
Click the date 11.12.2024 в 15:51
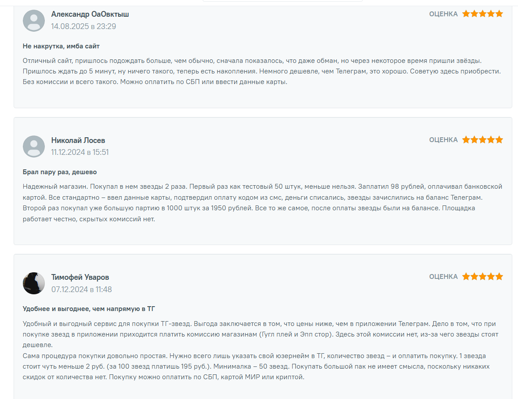[80, 152]
